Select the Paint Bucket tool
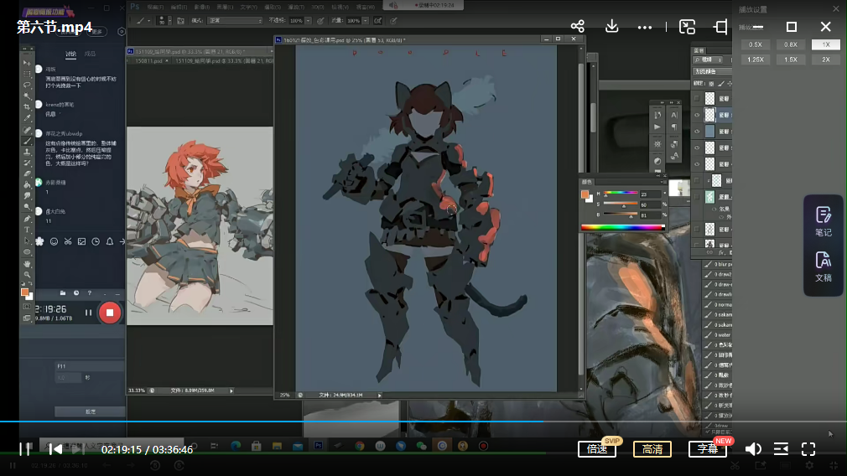The image size is (847, 476). [x=27, y=185]
